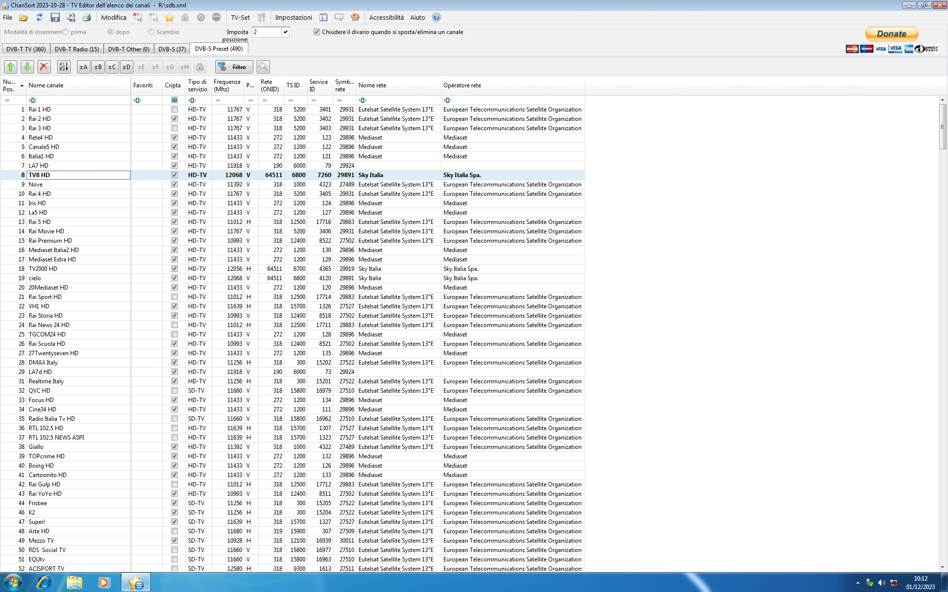
Task: Toggle favorite list ±A button
Action: [83, 67]
